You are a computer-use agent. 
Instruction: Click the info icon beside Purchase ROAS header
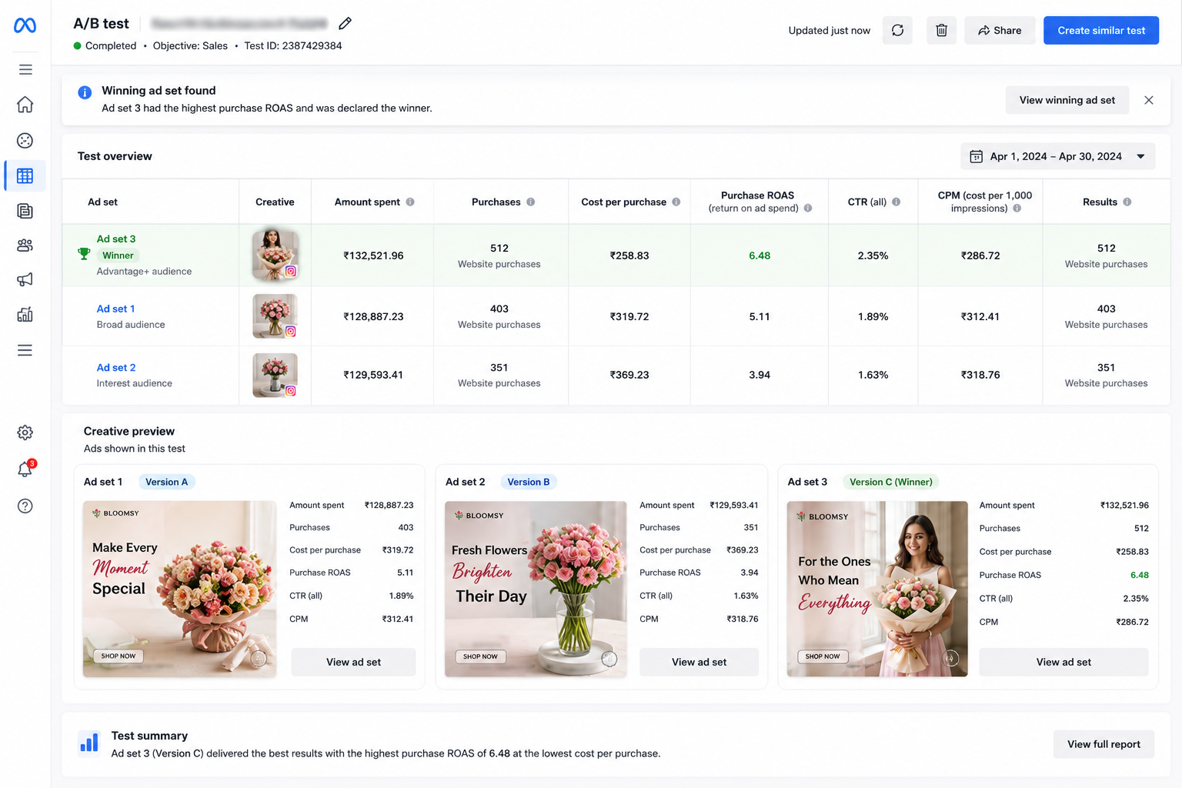[x=808, y=208]
